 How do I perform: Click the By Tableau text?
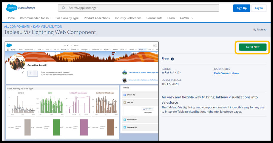[260, 29]
